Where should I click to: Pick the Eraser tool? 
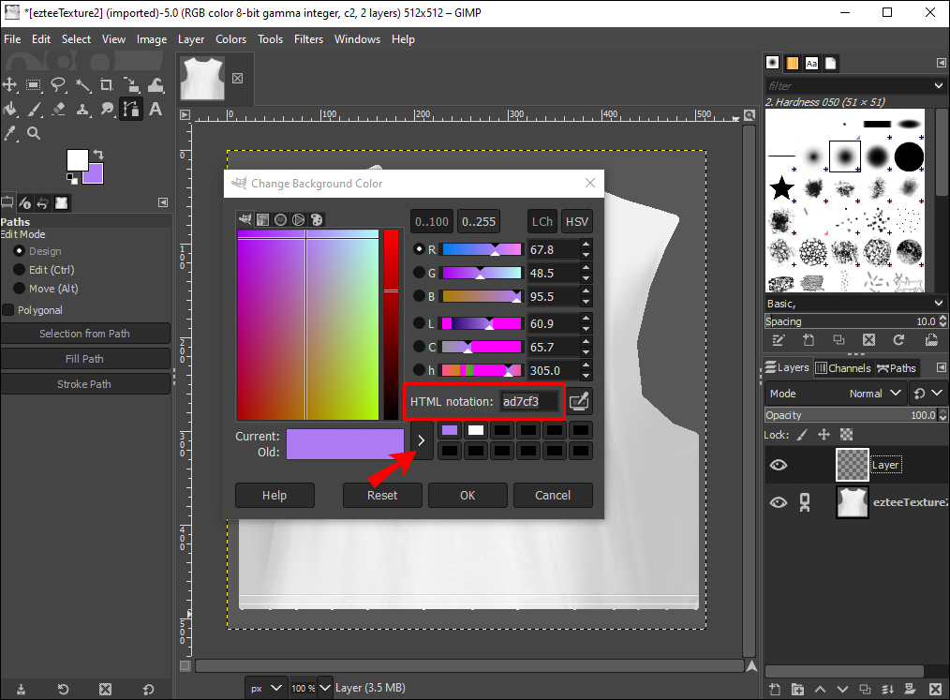(58, 109)
